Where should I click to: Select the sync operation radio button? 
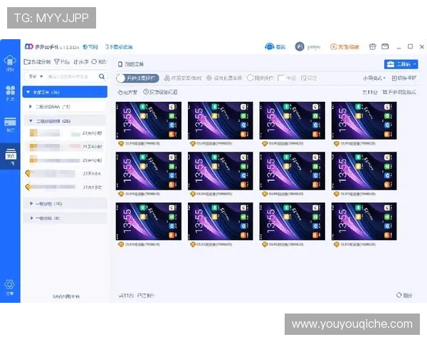(251, 78)
